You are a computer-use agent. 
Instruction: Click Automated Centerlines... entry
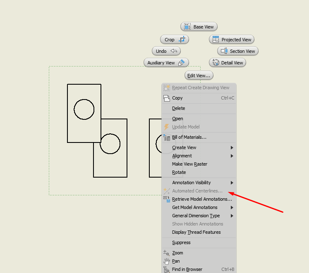tap(199, 191)
